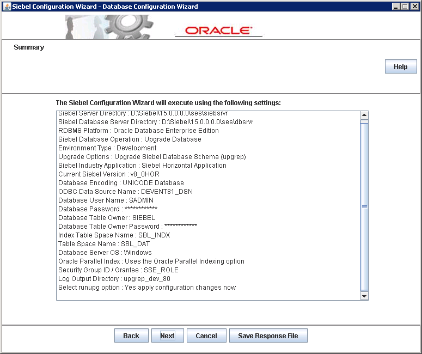Click scrollbar down arrow in summary list
The width and height of the screenshot is (422, 354).
[x=364, y=296]
